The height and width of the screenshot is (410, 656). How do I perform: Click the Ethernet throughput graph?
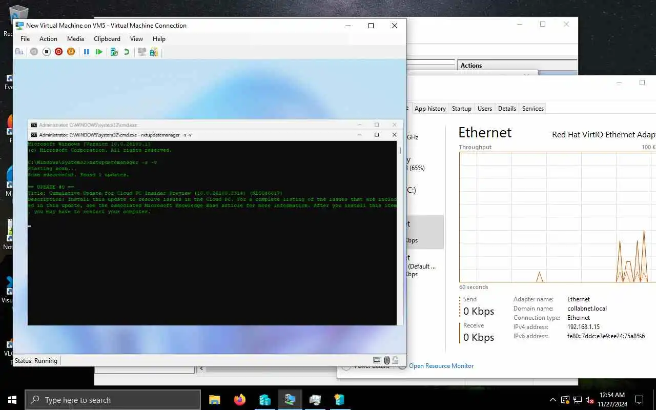tap(558, 217)
